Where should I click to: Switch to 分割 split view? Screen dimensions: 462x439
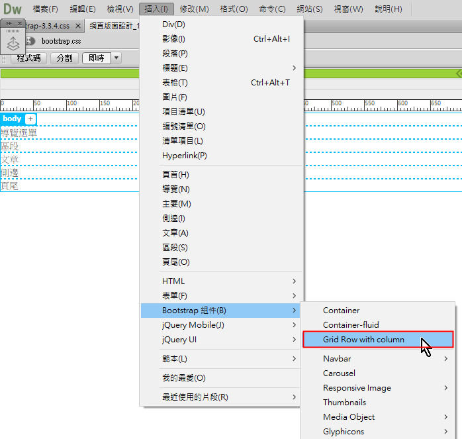pyautogui.click(x=64, y=58)
